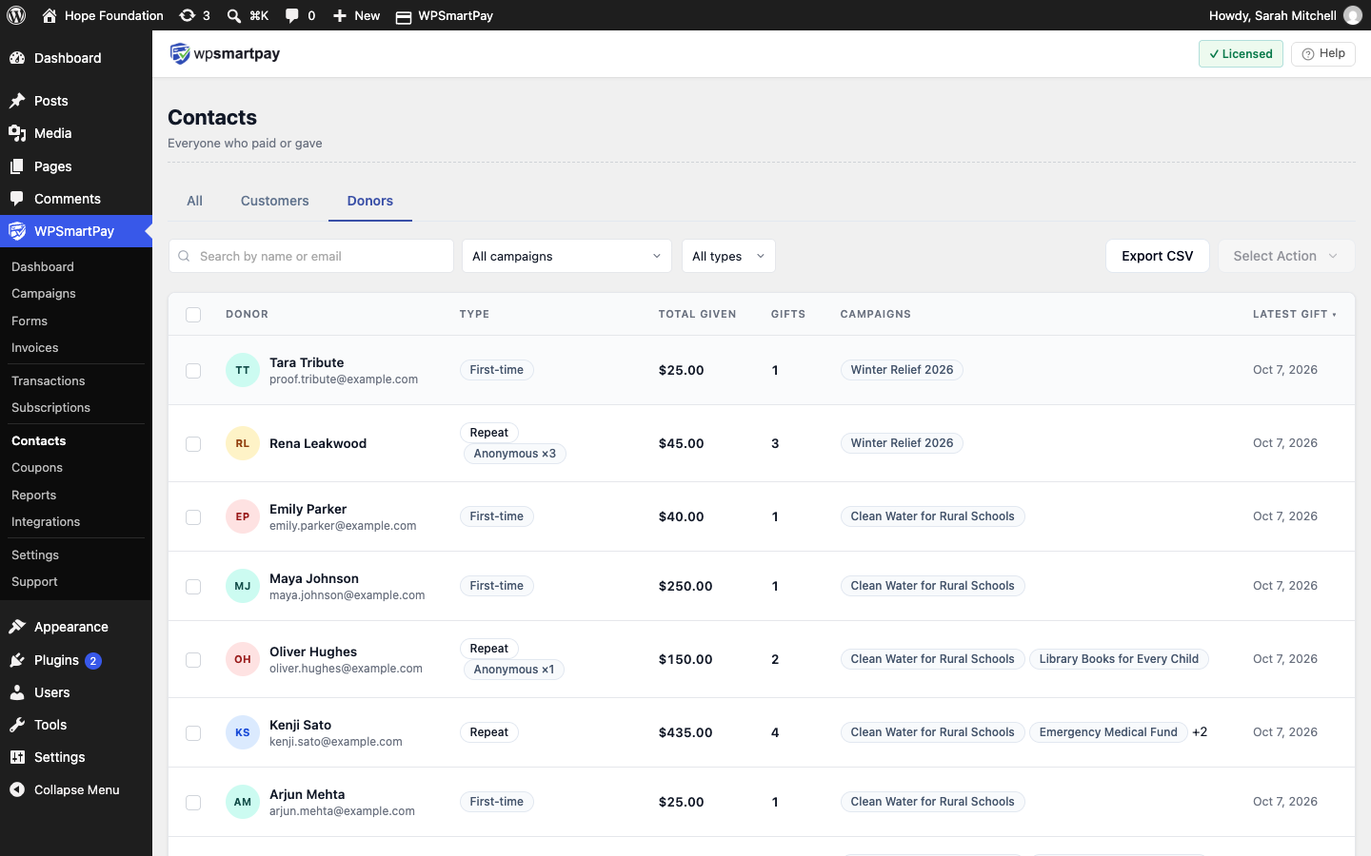Click the Posts pin icon
The width and height of the screenshot is (1371, 856).
point(17,101)
